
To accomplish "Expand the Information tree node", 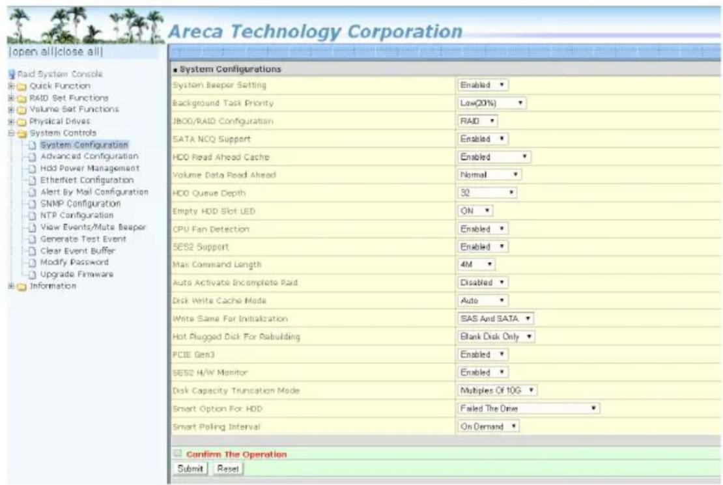I will click(11, 286).
